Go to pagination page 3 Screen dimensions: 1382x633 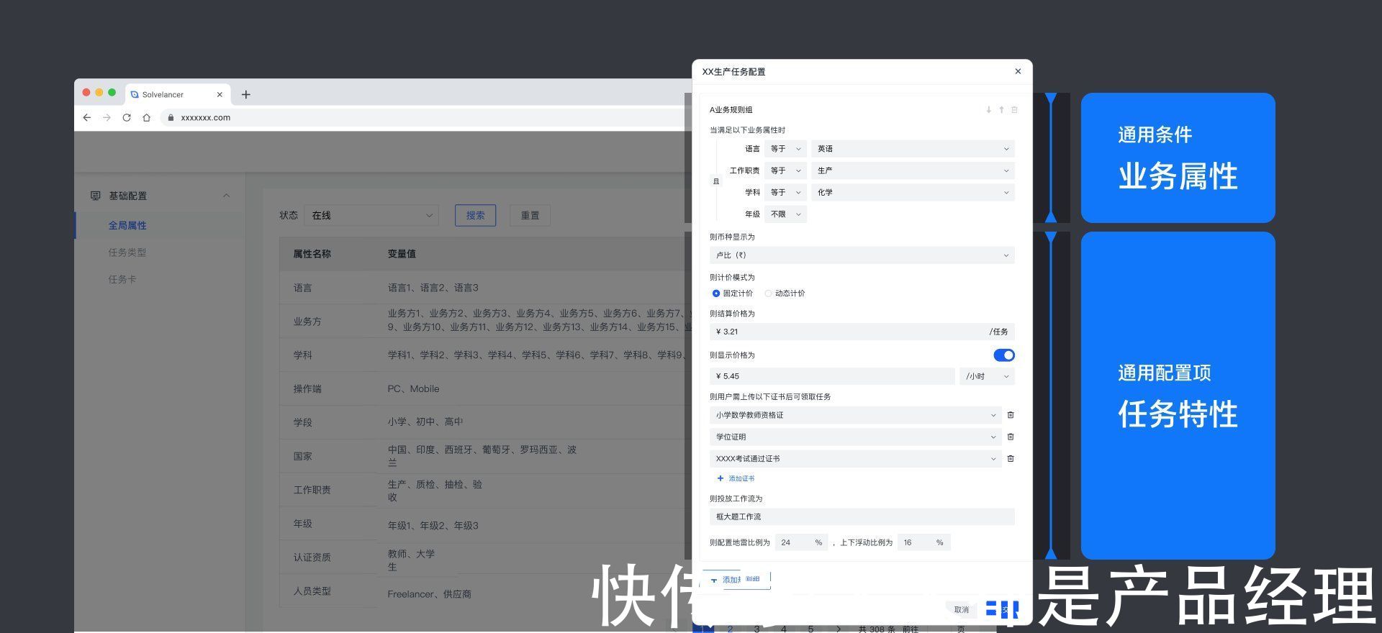757,629
